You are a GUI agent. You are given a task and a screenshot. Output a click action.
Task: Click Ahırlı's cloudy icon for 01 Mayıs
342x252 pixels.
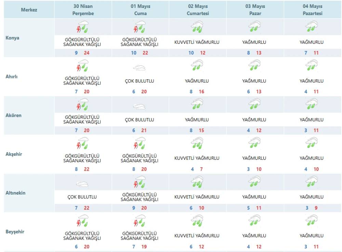(x=140, y=67)
